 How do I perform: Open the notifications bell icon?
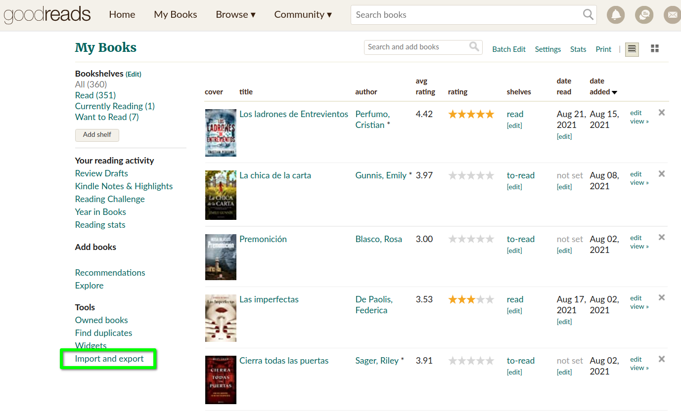pos(616,15)
